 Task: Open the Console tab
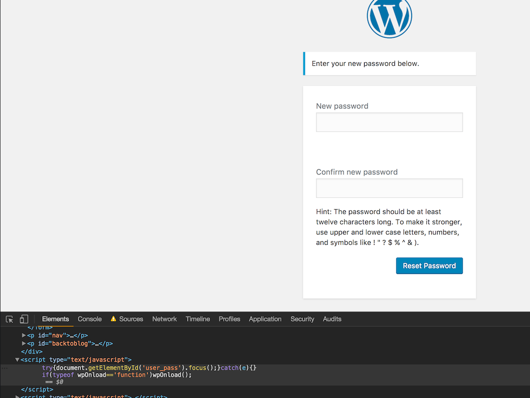pos(90,319)
